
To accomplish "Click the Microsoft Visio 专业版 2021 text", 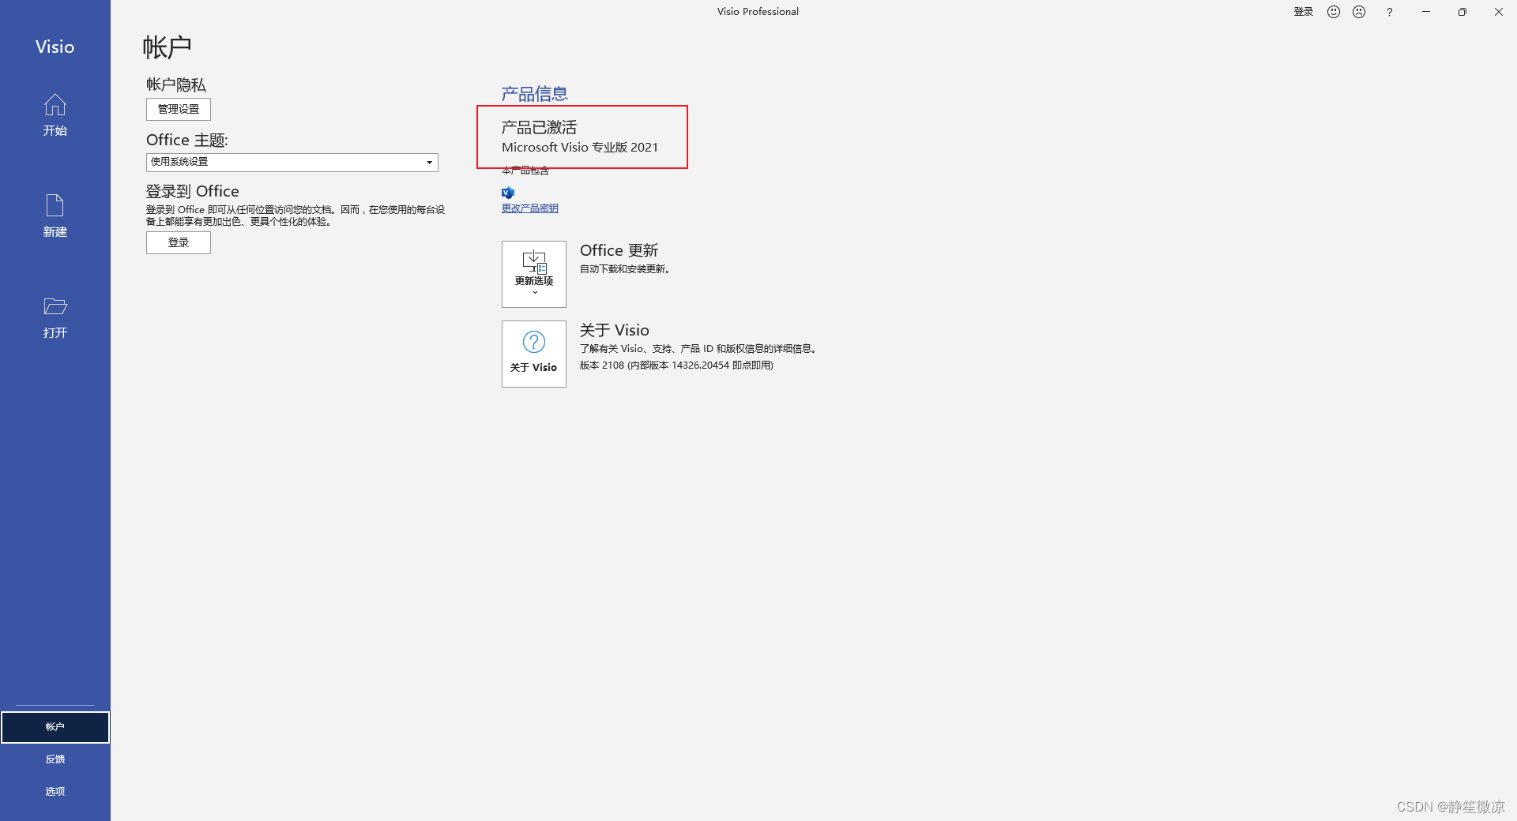I will coord(580,148).
